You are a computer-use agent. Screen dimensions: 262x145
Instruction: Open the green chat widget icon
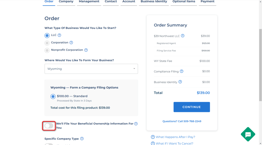(248, 134)
